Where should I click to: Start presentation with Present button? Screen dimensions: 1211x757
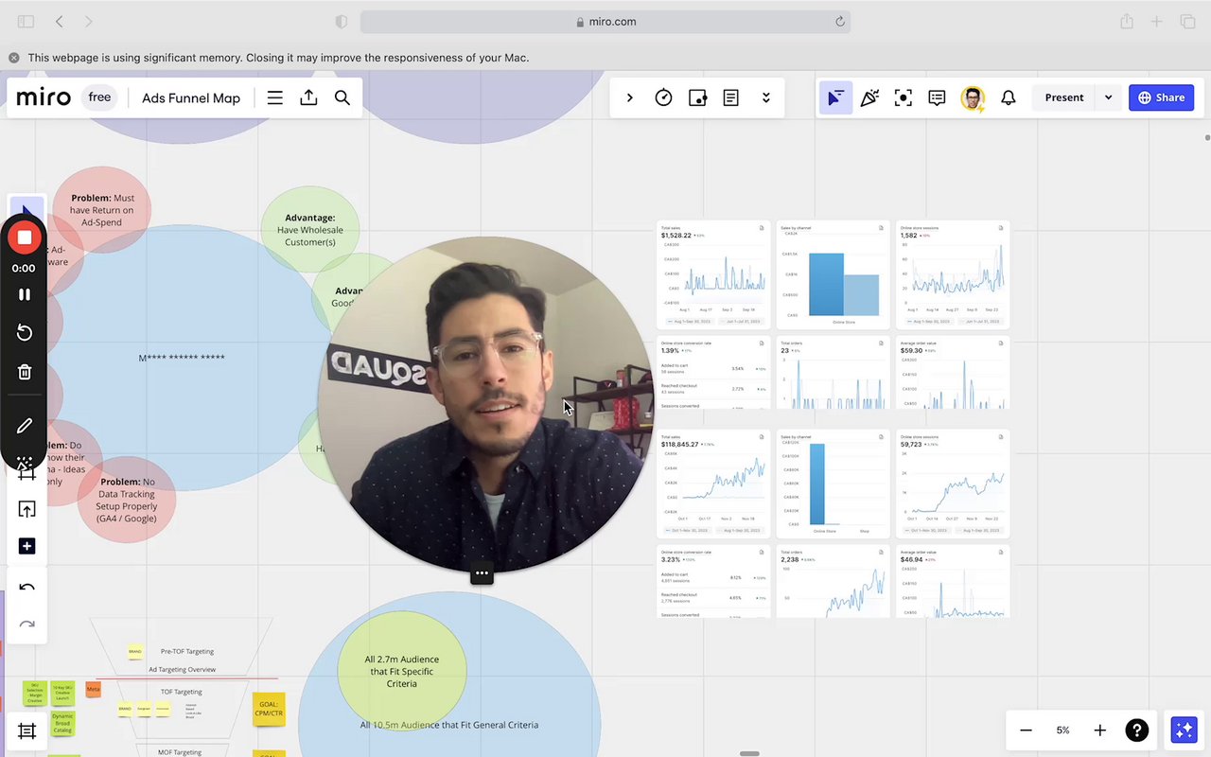click(x=1064, y=97)
